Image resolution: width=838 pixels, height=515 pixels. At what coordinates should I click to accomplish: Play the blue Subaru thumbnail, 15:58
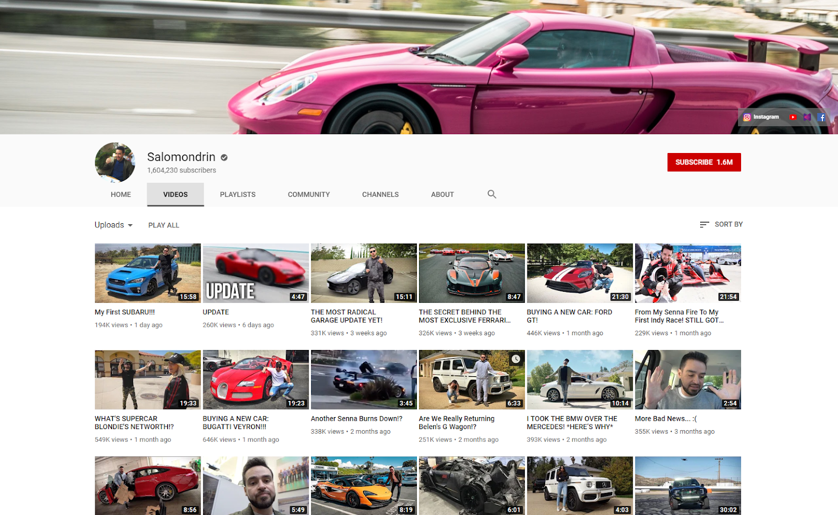tap(148, 273)
